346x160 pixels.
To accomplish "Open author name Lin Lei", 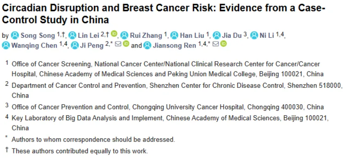I will [x=89, y=36].
